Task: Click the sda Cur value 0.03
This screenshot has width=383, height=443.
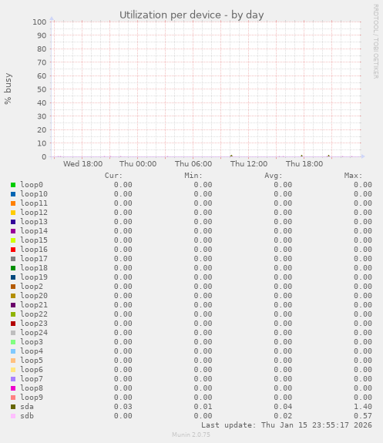Action: point(123,407)
